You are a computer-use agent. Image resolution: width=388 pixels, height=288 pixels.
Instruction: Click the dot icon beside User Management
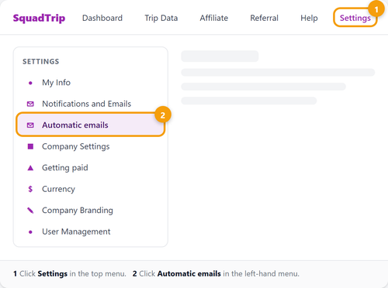[30, 232]
